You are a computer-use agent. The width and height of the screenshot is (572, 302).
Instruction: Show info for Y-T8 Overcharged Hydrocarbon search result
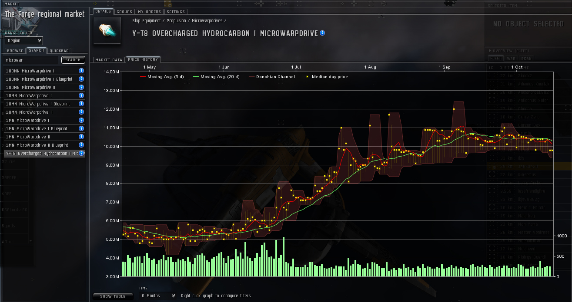coord(81,153)
